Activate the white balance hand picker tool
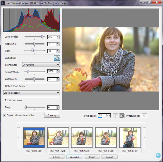Screen dimensions: 163x162 [57, 58]
